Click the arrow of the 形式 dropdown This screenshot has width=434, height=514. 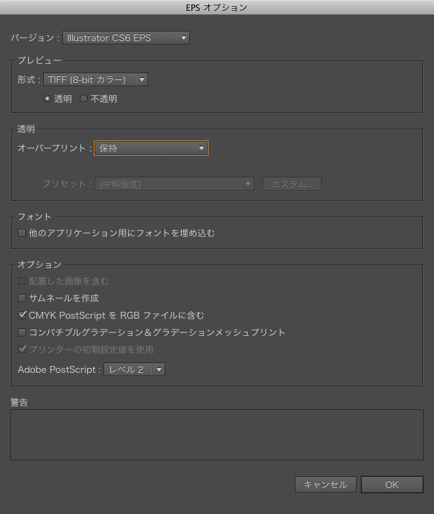click(x=142, y=79)
